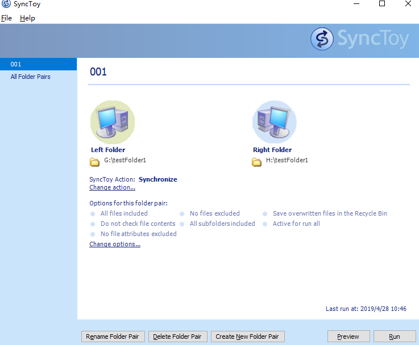Click the All subfolders included option

coord(222,224)
